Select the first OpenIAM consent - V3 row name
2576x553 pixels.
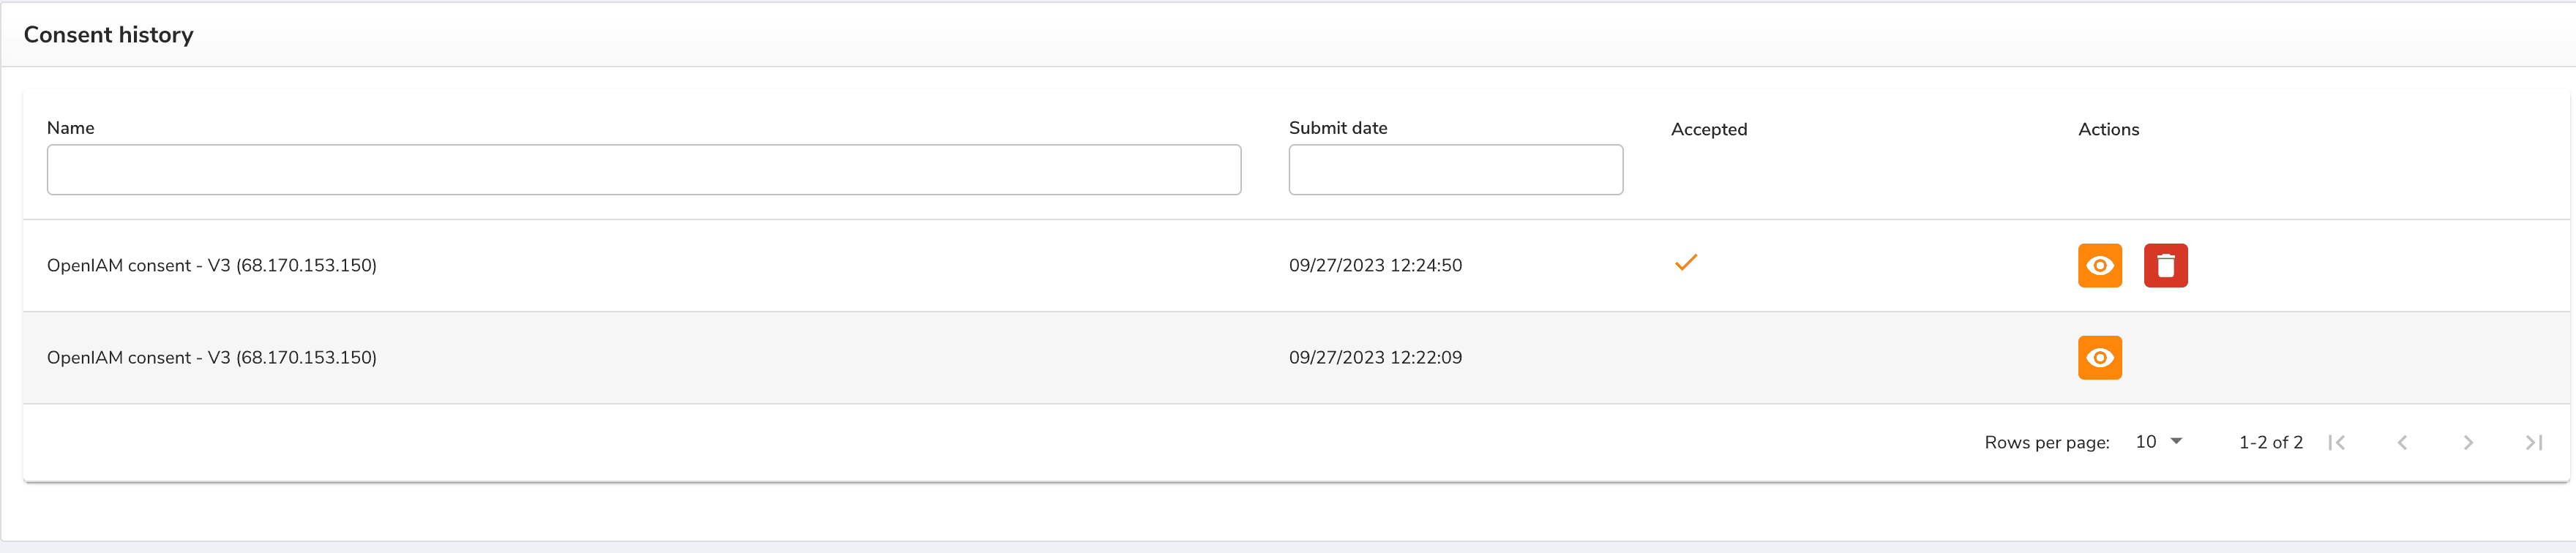click(x=211, y=265)
